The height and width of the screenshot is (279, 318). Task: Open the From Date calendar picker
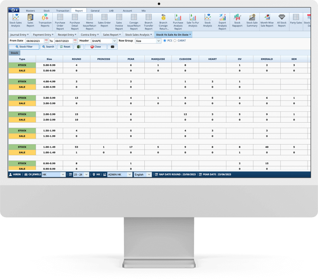[x=46, y=41]
